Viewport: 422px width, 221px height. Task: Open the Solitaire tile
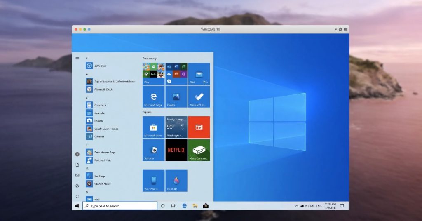(153, 150)
